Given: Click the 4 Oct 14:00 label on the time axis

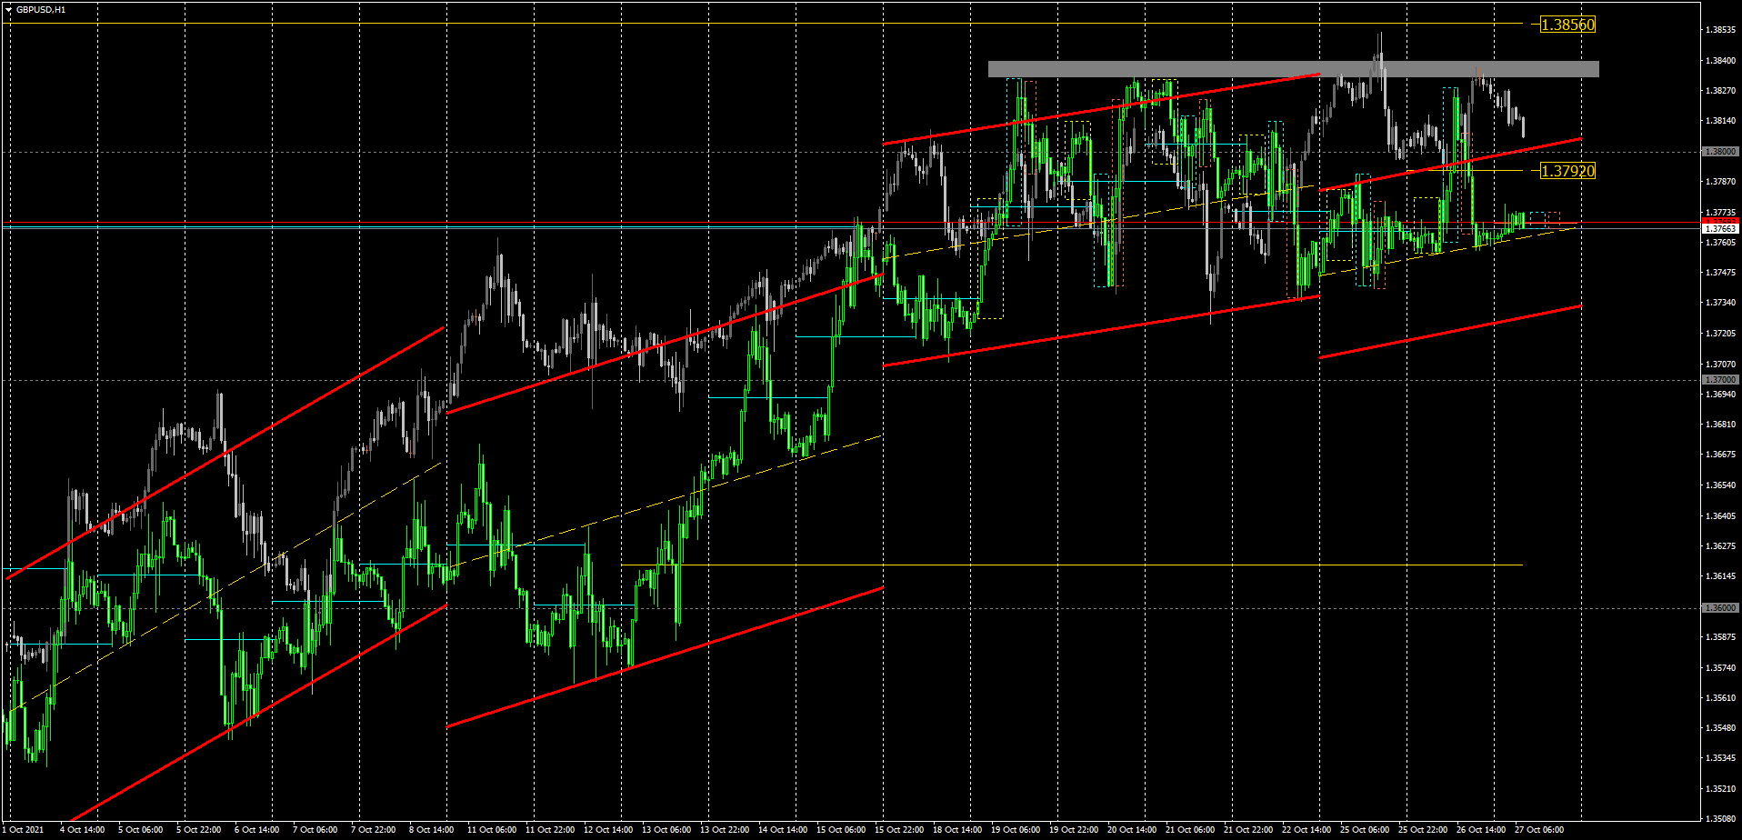Looking at the screenshot, I should [x=82, y=830].
